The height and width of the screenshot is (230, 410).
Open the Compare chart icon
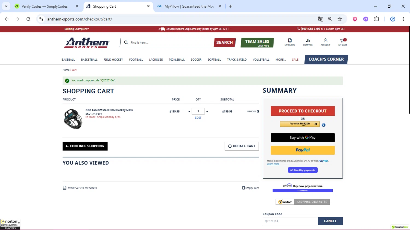308,42
